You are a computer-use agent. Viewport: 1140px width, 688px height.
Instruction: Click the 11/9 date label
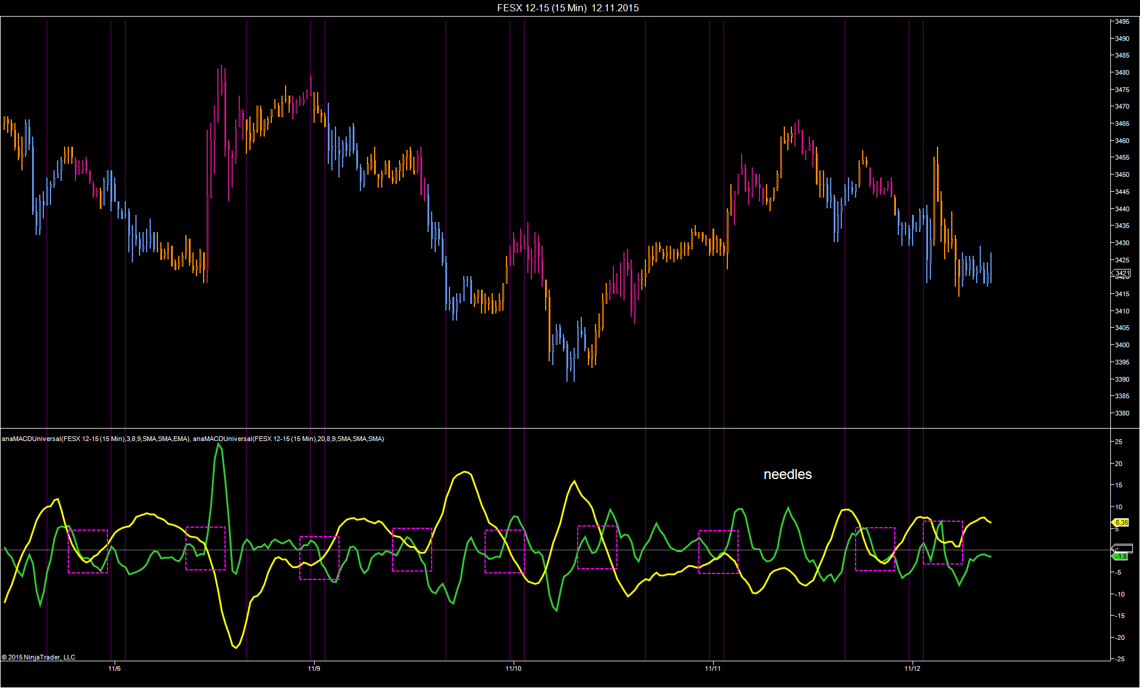tap(314, 668)
